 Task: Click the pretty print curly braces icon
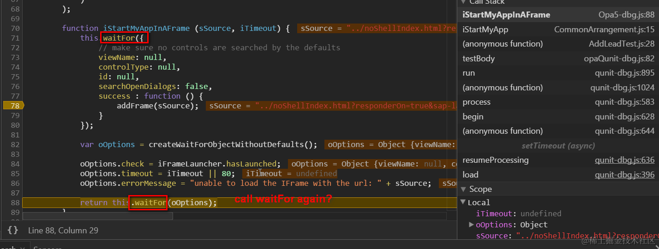12,230
